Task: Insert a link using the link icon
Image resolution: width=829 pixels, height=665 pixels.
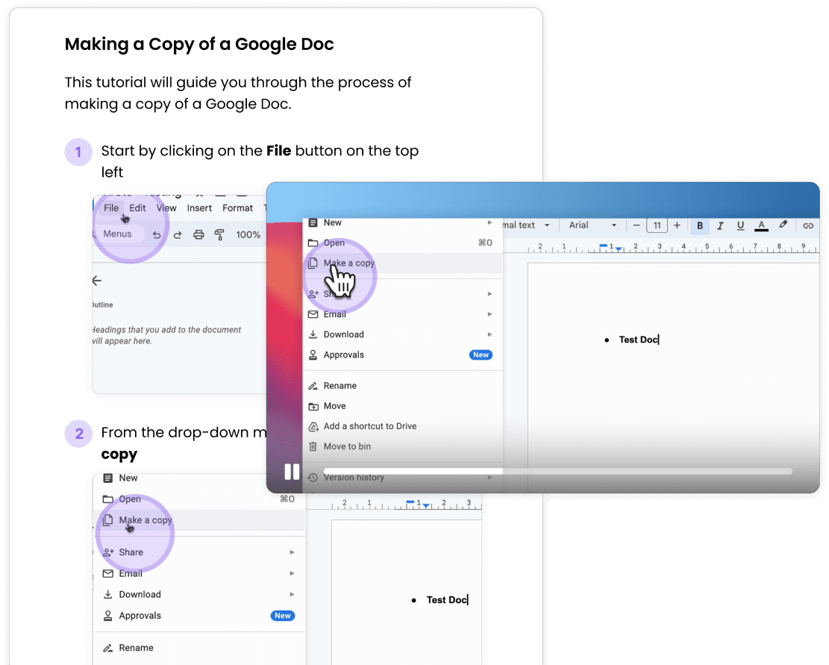Action: coord(809,225)
